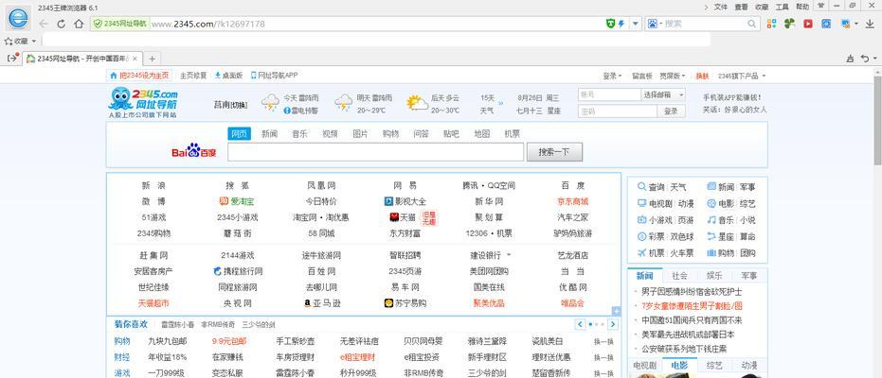Viewport: 882px width, 378px height.
Task: Go to browser home page icon
Action: [79, 25]
